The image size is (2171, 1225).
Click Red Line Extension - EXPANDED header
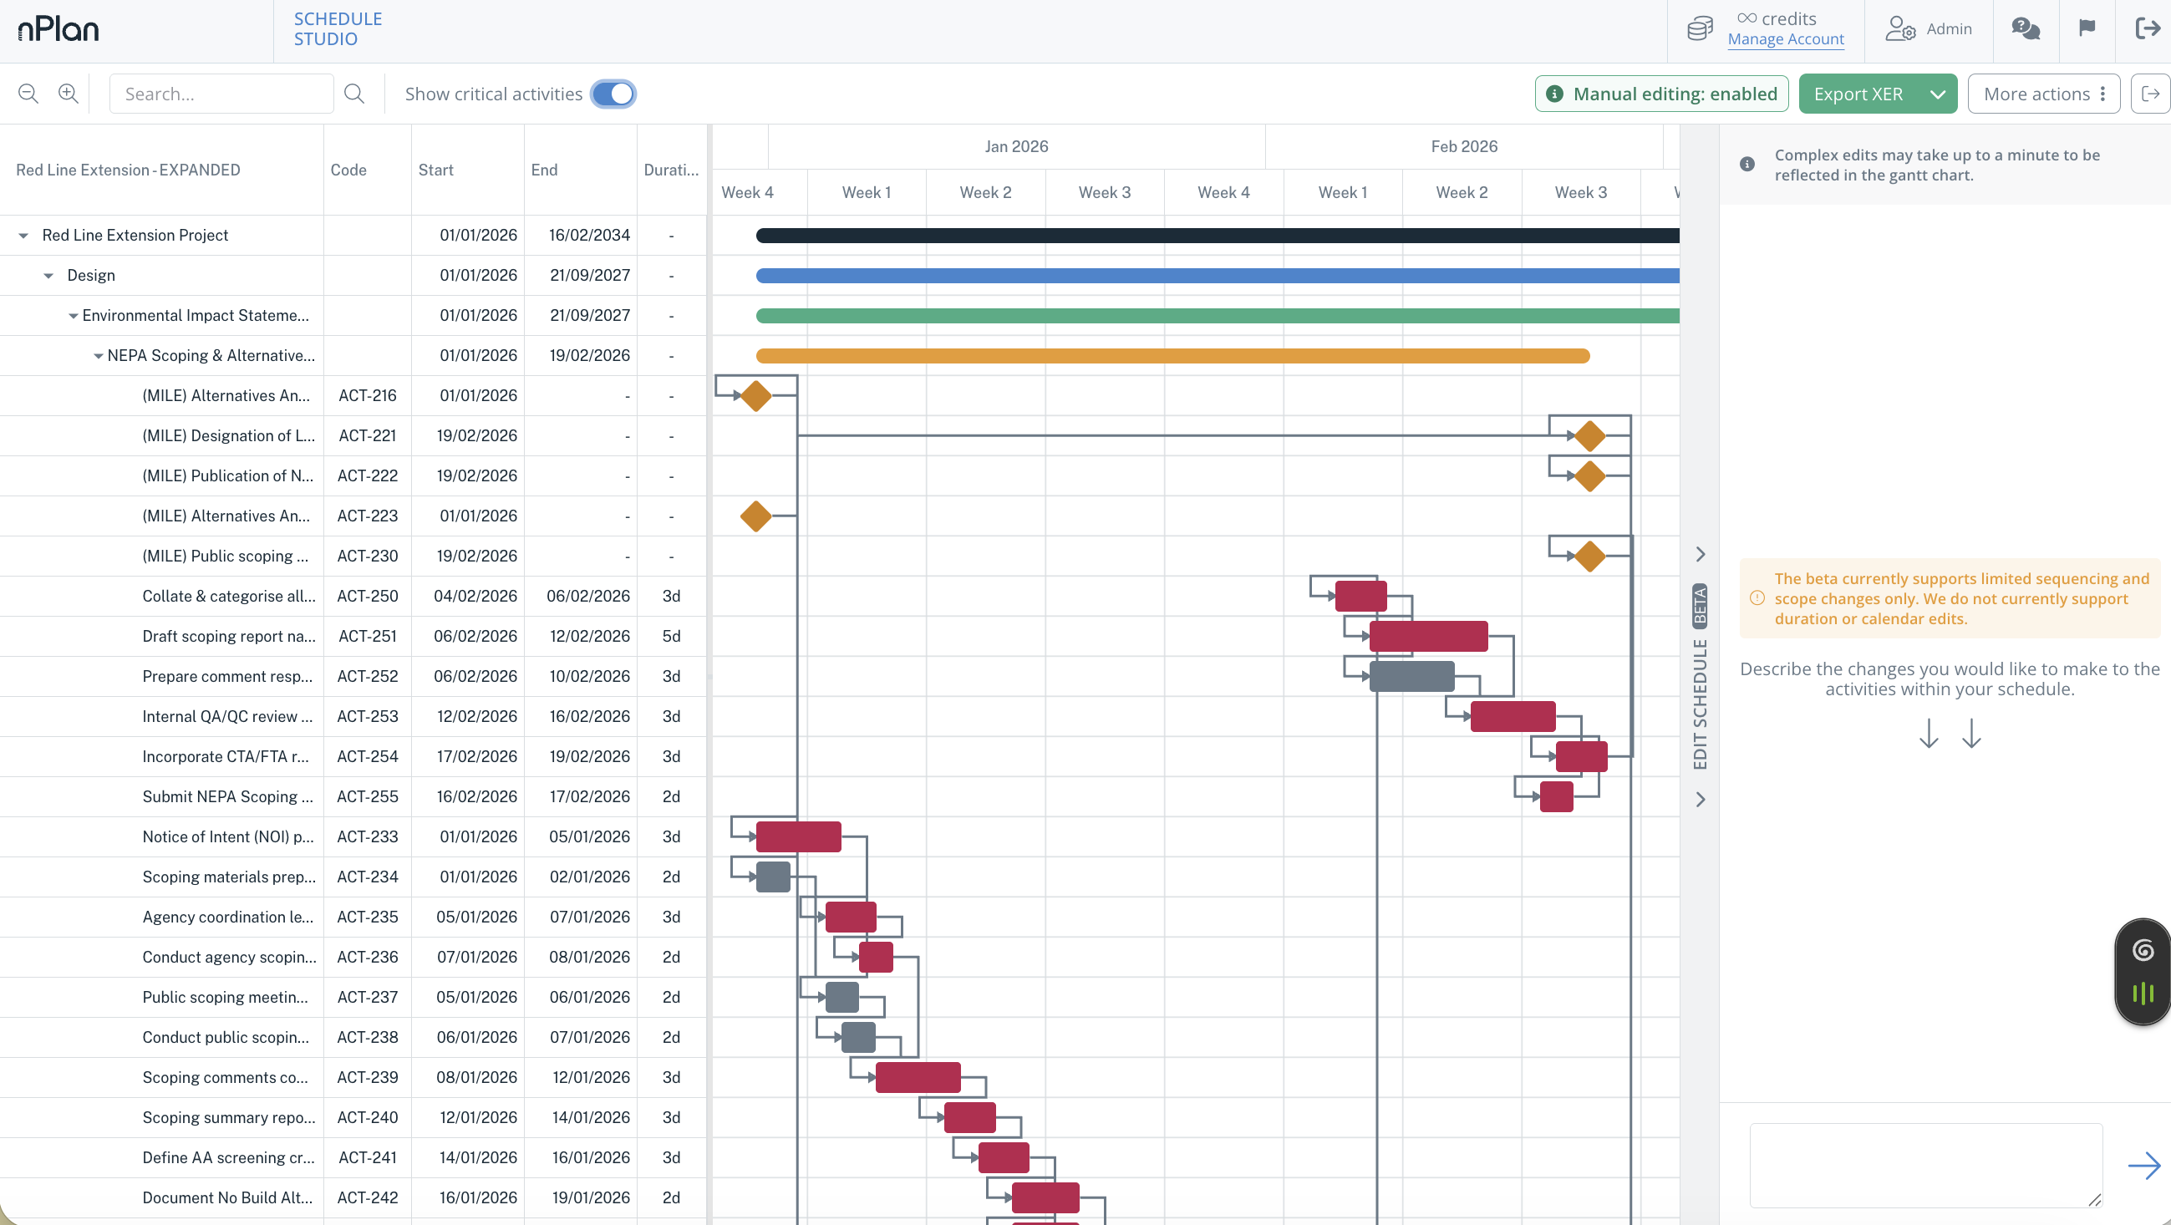pyautogui.click(x=128, y=170)
